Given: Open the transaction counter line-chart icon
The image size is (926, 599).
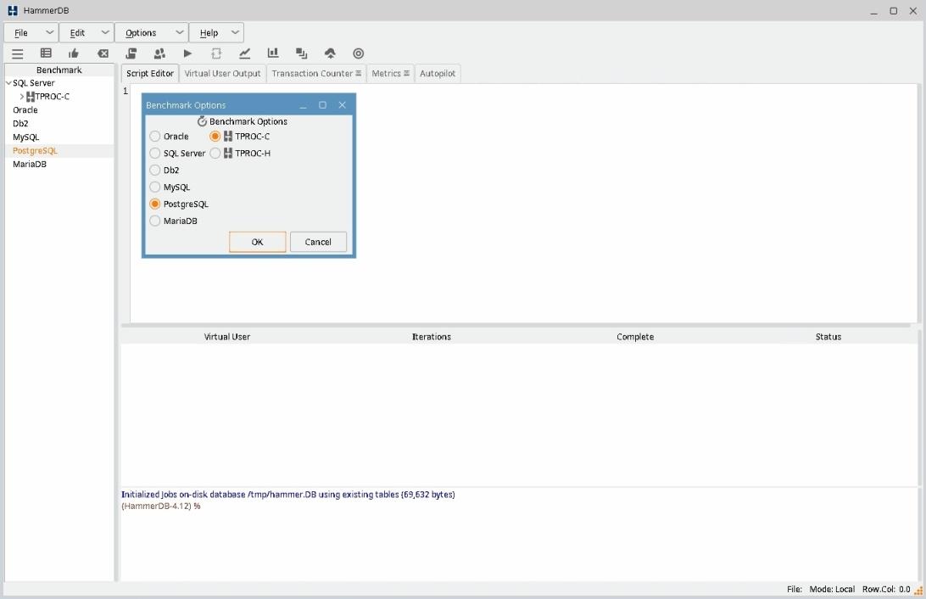Looking at the screenshot, I should tap(245, 53).
